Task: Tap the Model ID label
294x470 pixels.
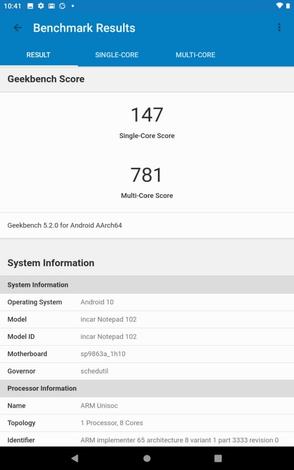Action: [21, 336]
